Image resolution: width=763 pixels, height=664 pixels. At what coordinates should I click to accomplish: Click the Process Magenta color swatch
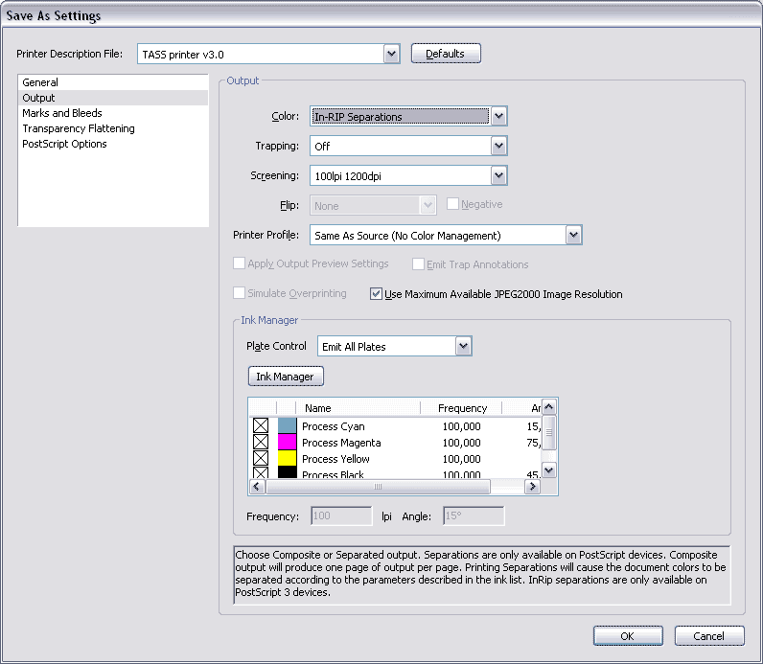(x=288, y=442)
